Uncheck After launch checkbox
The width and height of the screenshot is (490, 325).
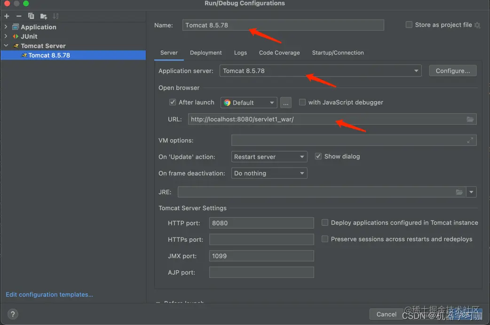(x=173, y=102)
